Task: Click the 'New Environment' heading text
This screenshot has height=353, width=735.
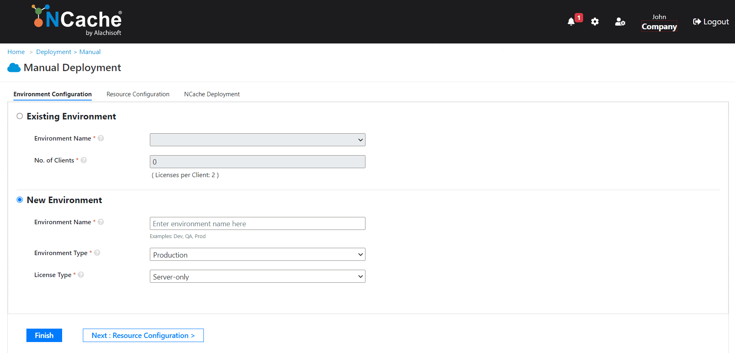Action: tap(64, 200)
